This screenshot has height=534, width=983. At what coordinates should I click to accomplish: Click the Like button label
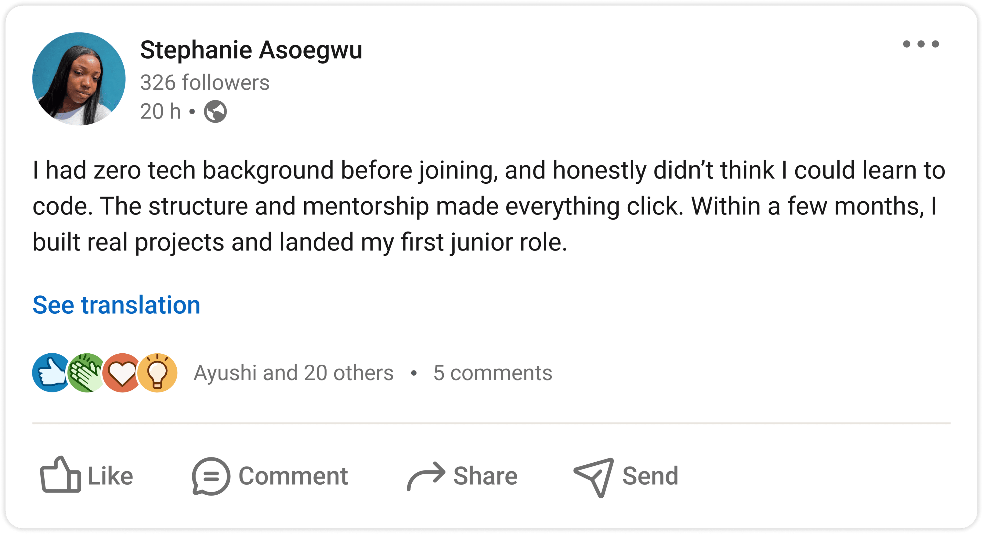pyautogui.click(x=110, y=476)
